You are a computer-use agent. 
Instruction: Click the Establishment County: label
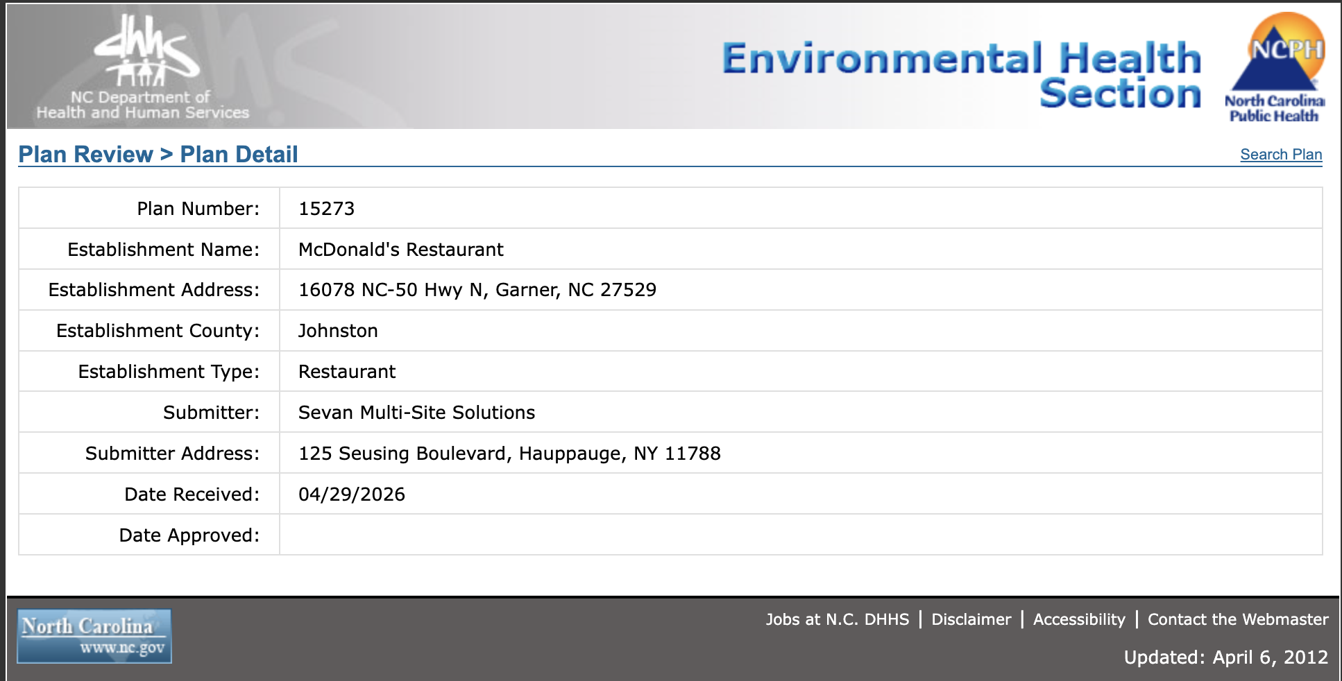[158, 331]
